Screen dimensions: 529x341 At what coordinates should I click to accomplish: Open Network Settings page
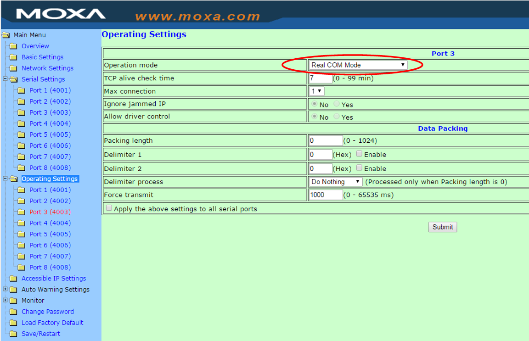click(x=47, y=68)
